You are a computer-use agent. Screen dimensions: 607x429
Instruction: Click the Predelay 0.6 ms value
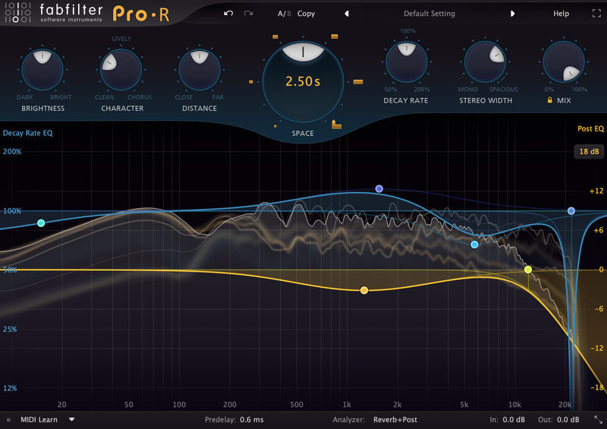252,420
